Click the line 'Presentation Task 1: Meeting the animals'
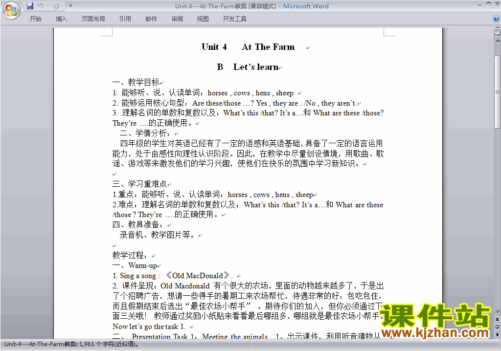Image resolution: width=501 pixels, height=351 pixels. 200,336
